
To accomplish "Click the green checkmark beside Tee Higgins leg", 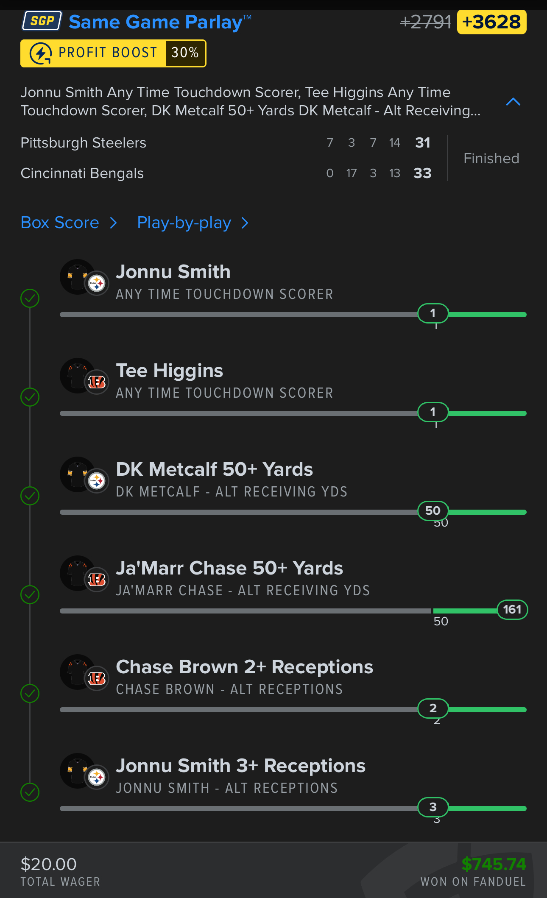I will click(30, 397).
